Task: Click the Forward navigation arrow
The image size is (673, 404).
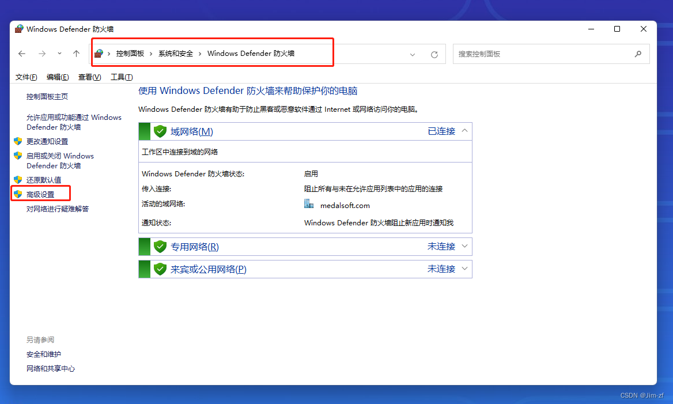Action: tap(41, 54)
